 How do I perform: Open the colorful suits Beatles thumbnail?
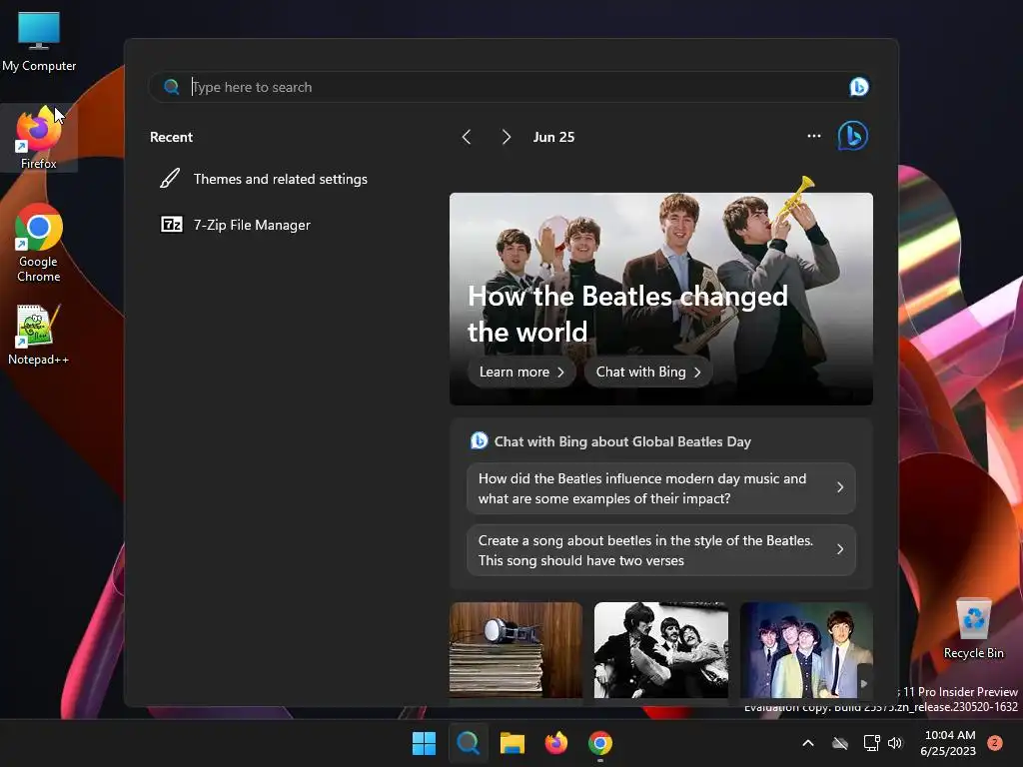pos(806,650)
